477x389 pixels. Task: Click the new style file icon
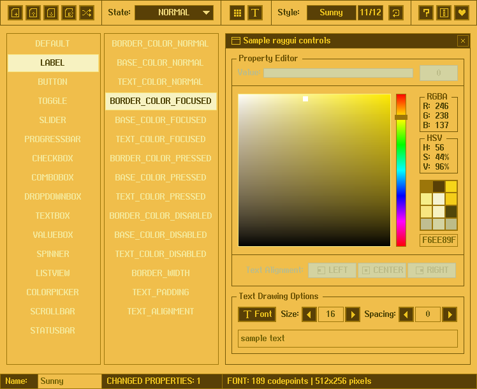click(15, 13)
